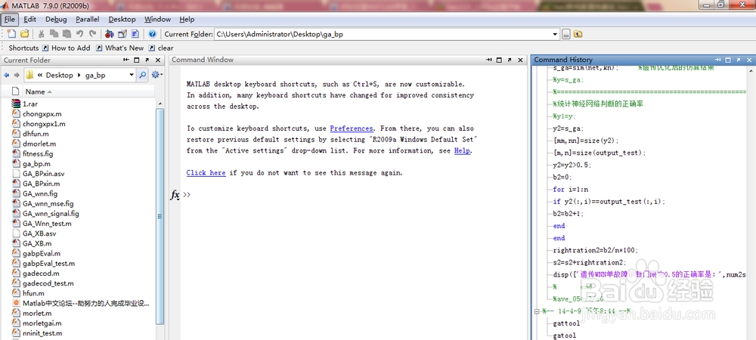Image resolution: width=756 pixels, height=340 pixels.
Task: Expand the ga_bp address bar dropdown
Action: pyautogui.click(x=131, y=75)
